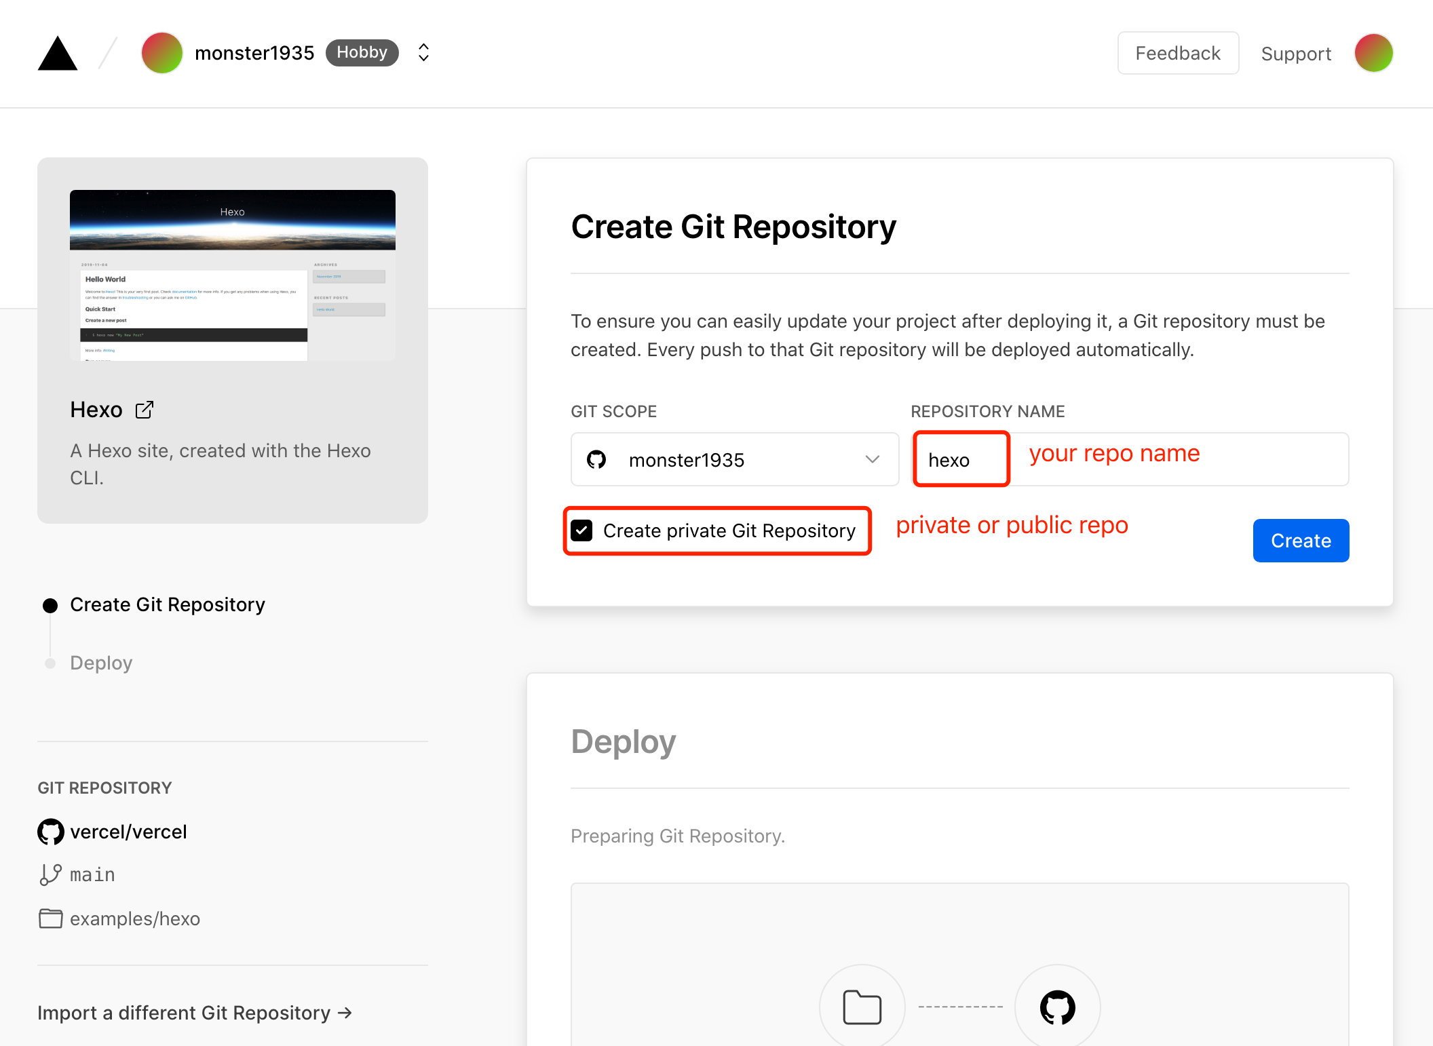Click the monster1935 team name
This screenshot has width=1433, height=1046.
[x=254, y=53]
